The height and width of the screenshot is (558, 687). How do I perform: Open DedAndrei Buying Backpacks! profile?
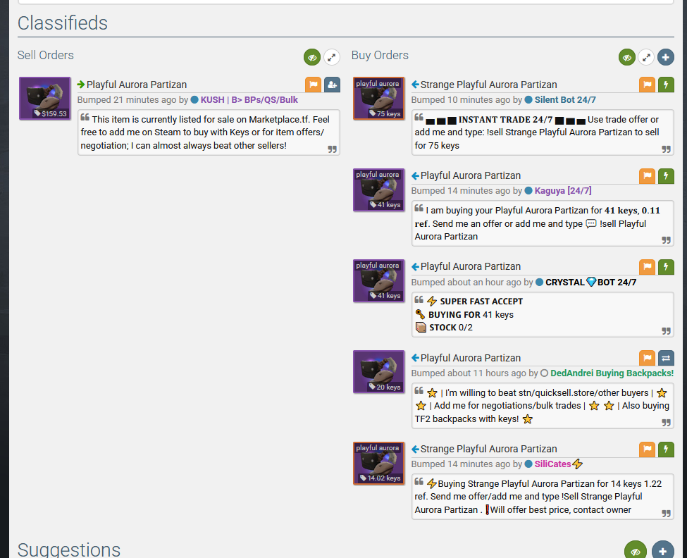[612, 373]
